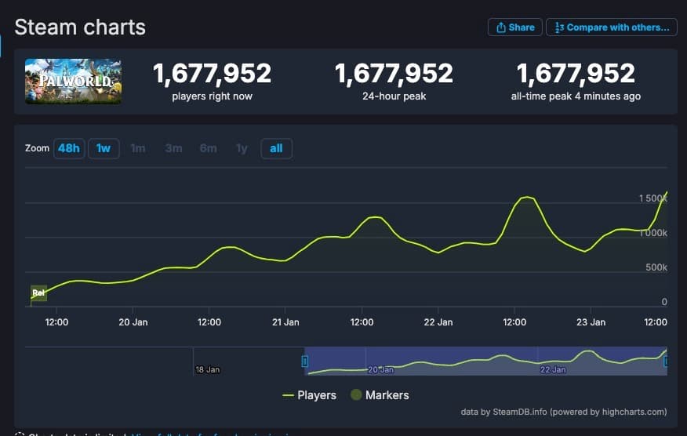Click the Rel release marker on chart
The image size is (687, 436).
pyautogui.click(x=38, y=292)
